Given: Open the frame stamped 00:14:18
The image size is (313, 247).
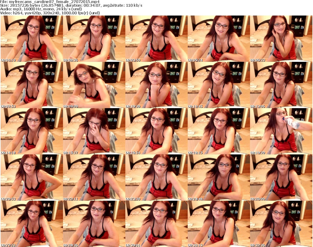Looking at the screenshot, I should coord(31,131).
